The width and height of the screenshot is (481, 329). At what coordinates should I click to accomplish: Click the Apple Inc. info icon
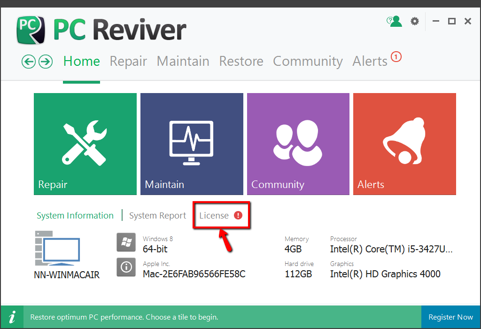click(x=126, y=267)
